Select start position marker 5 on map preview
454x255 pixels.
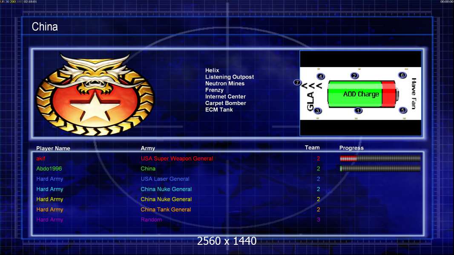tap(403, 110)
